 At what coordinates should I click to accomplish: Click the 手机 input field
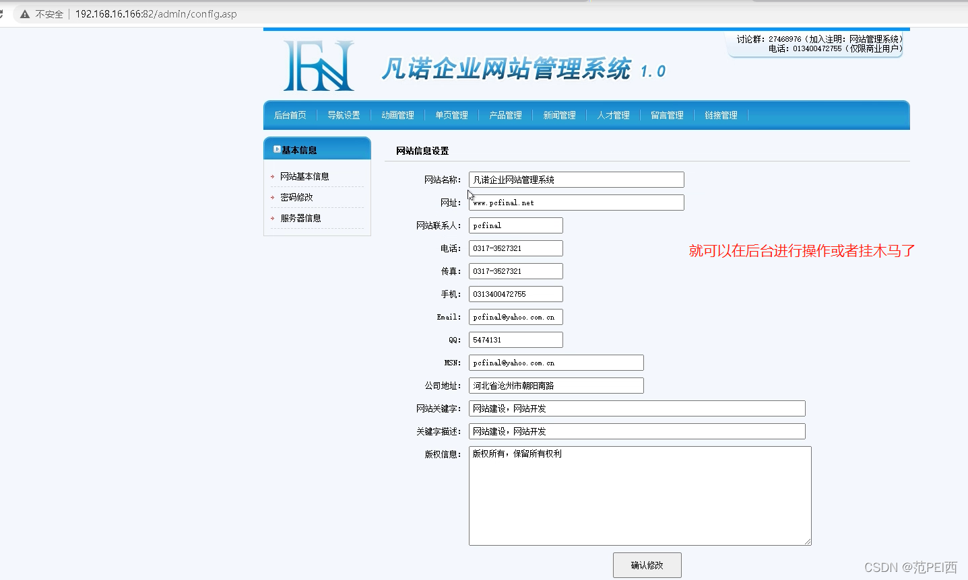(x=516, y=294)
